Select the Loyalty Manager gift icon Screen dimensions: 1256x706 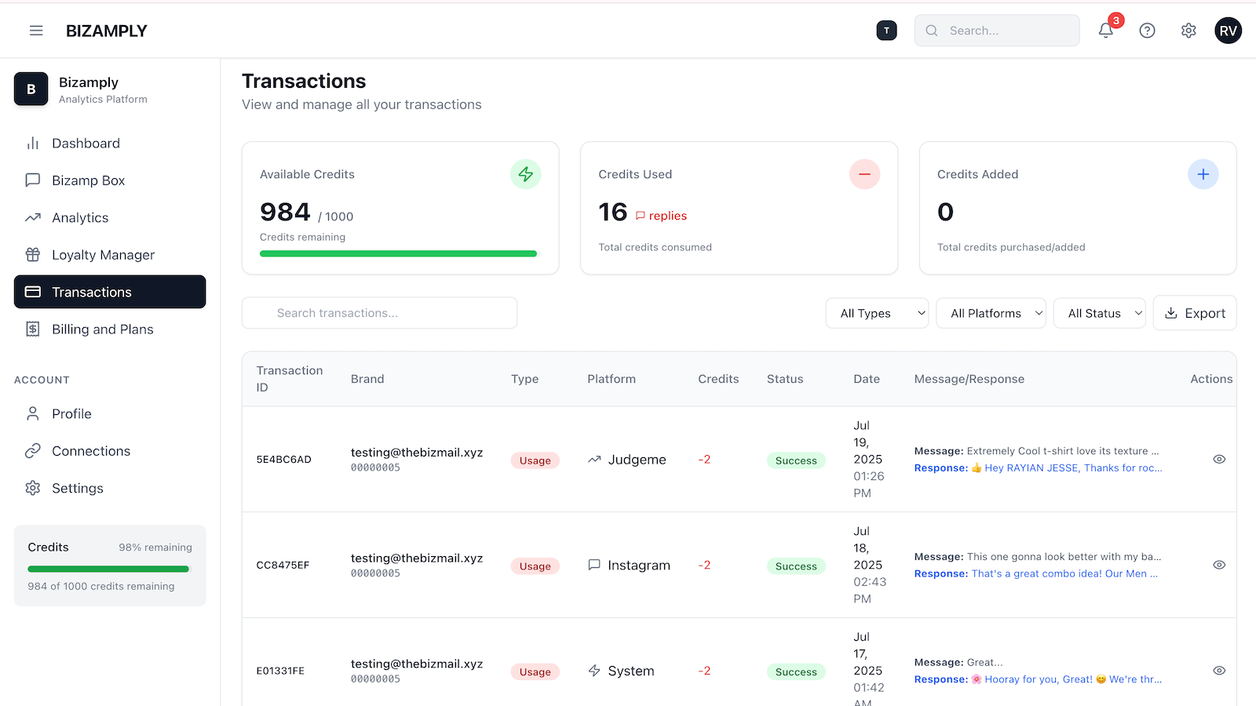tap(32, 254)
